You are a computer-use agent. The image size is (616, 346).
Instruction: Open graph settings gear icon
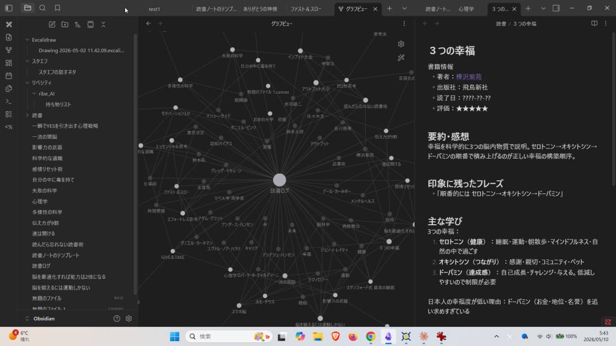point(401,44)
